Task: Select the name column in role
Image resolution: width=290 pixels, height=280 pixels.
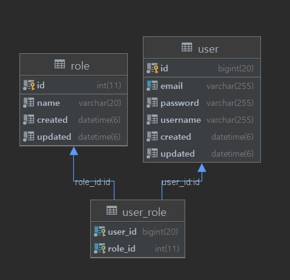Action: click(48, 103)
